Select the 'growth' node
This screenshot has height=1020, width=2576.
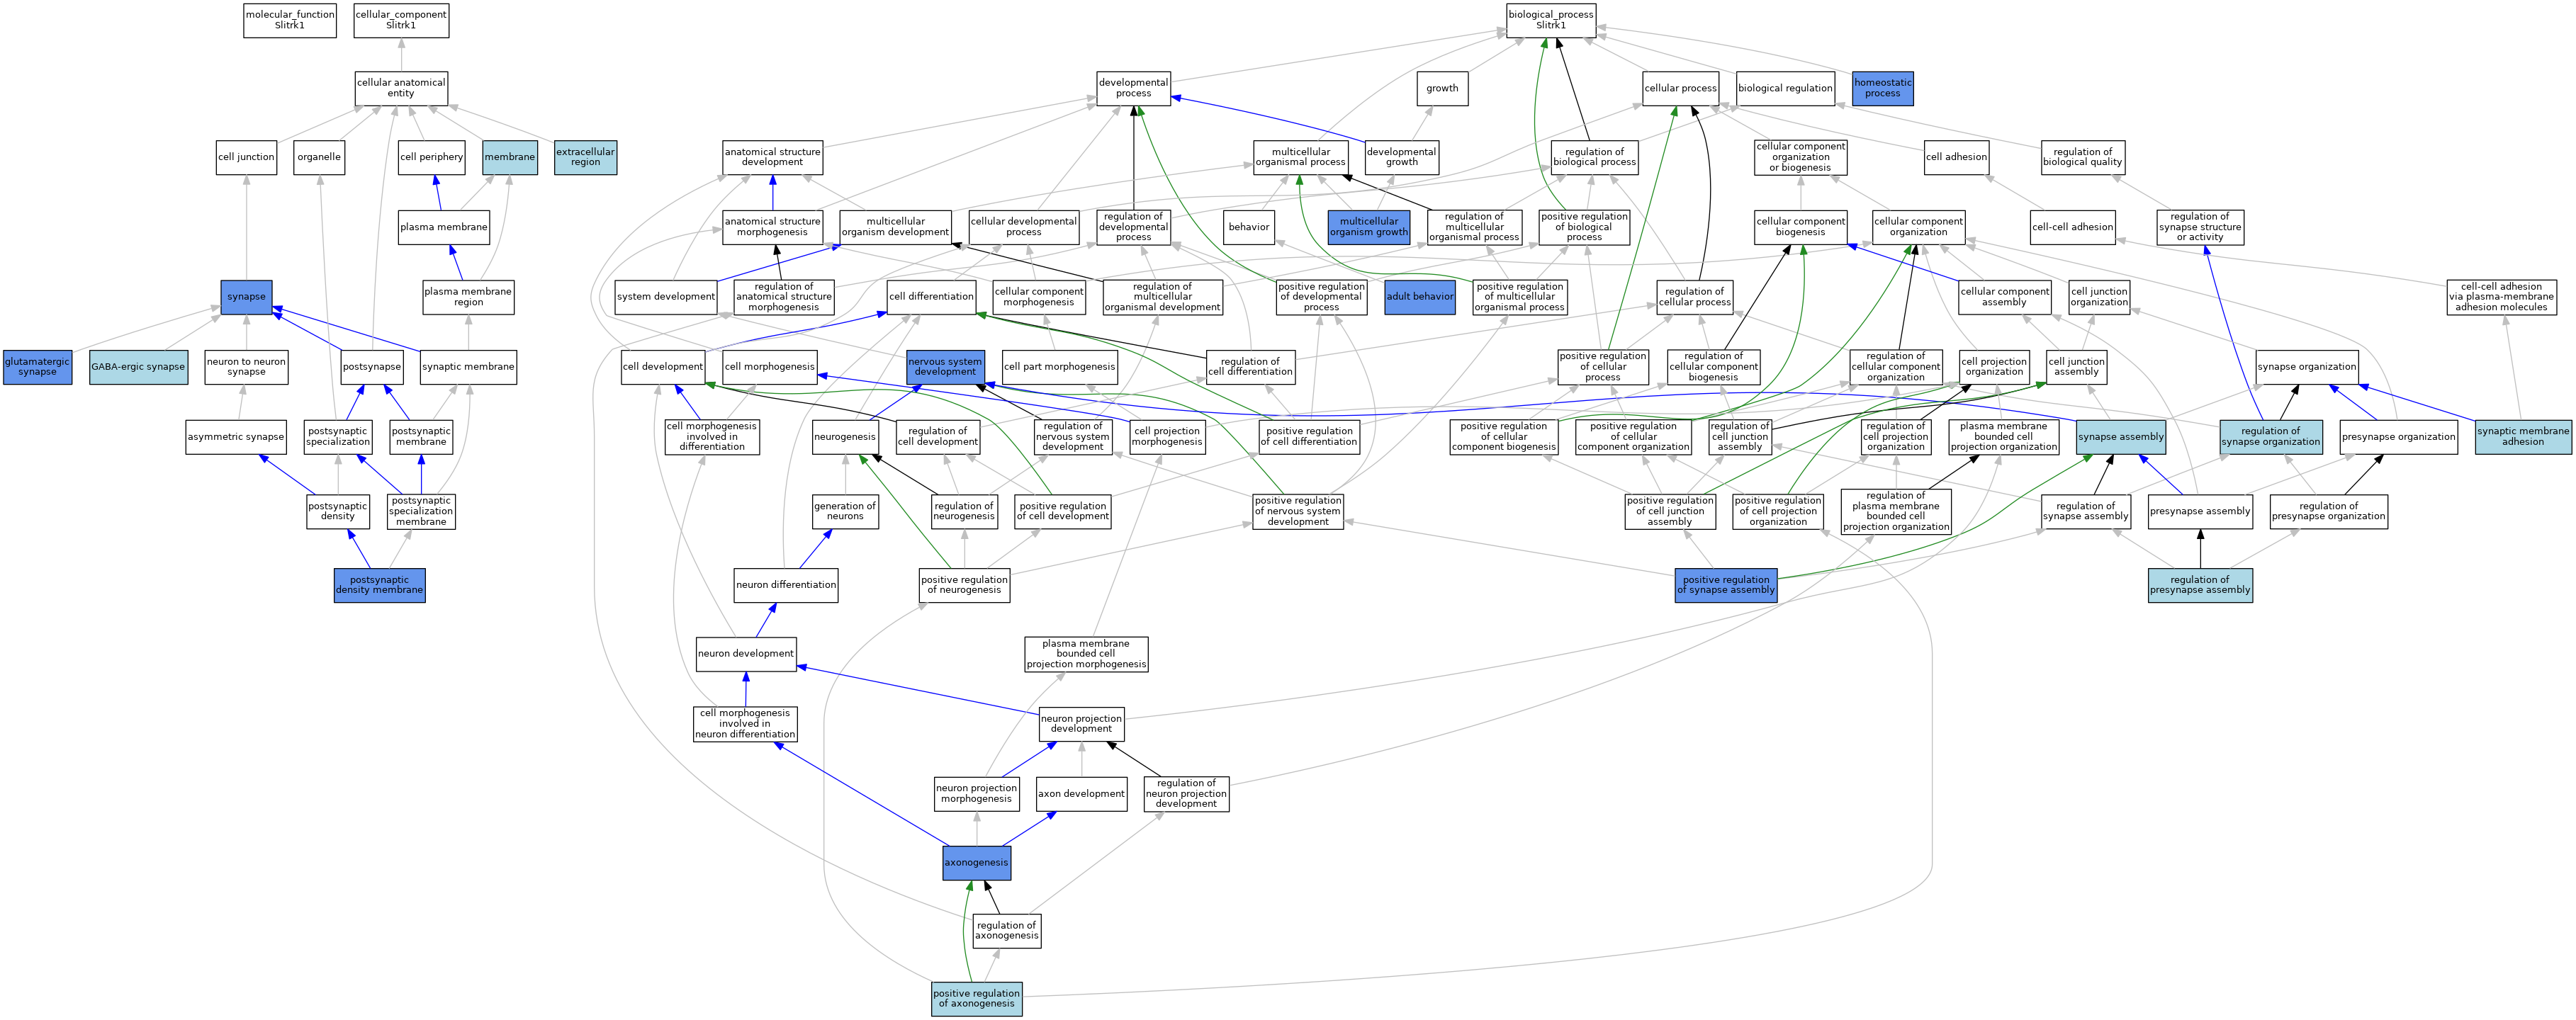pos(1442,88)
